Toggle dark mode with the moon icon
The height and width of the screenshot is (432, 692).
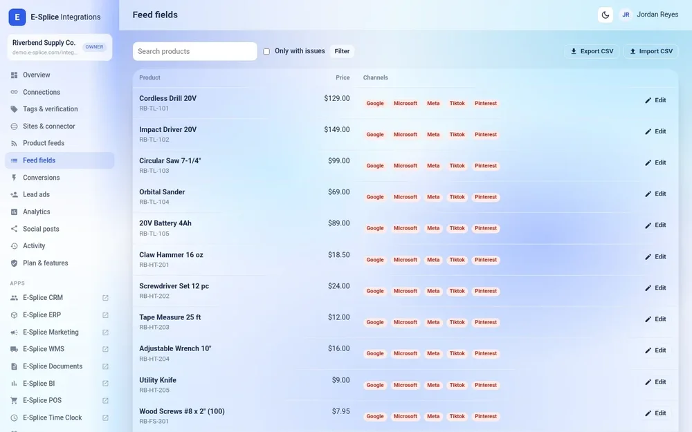[605, 15]
